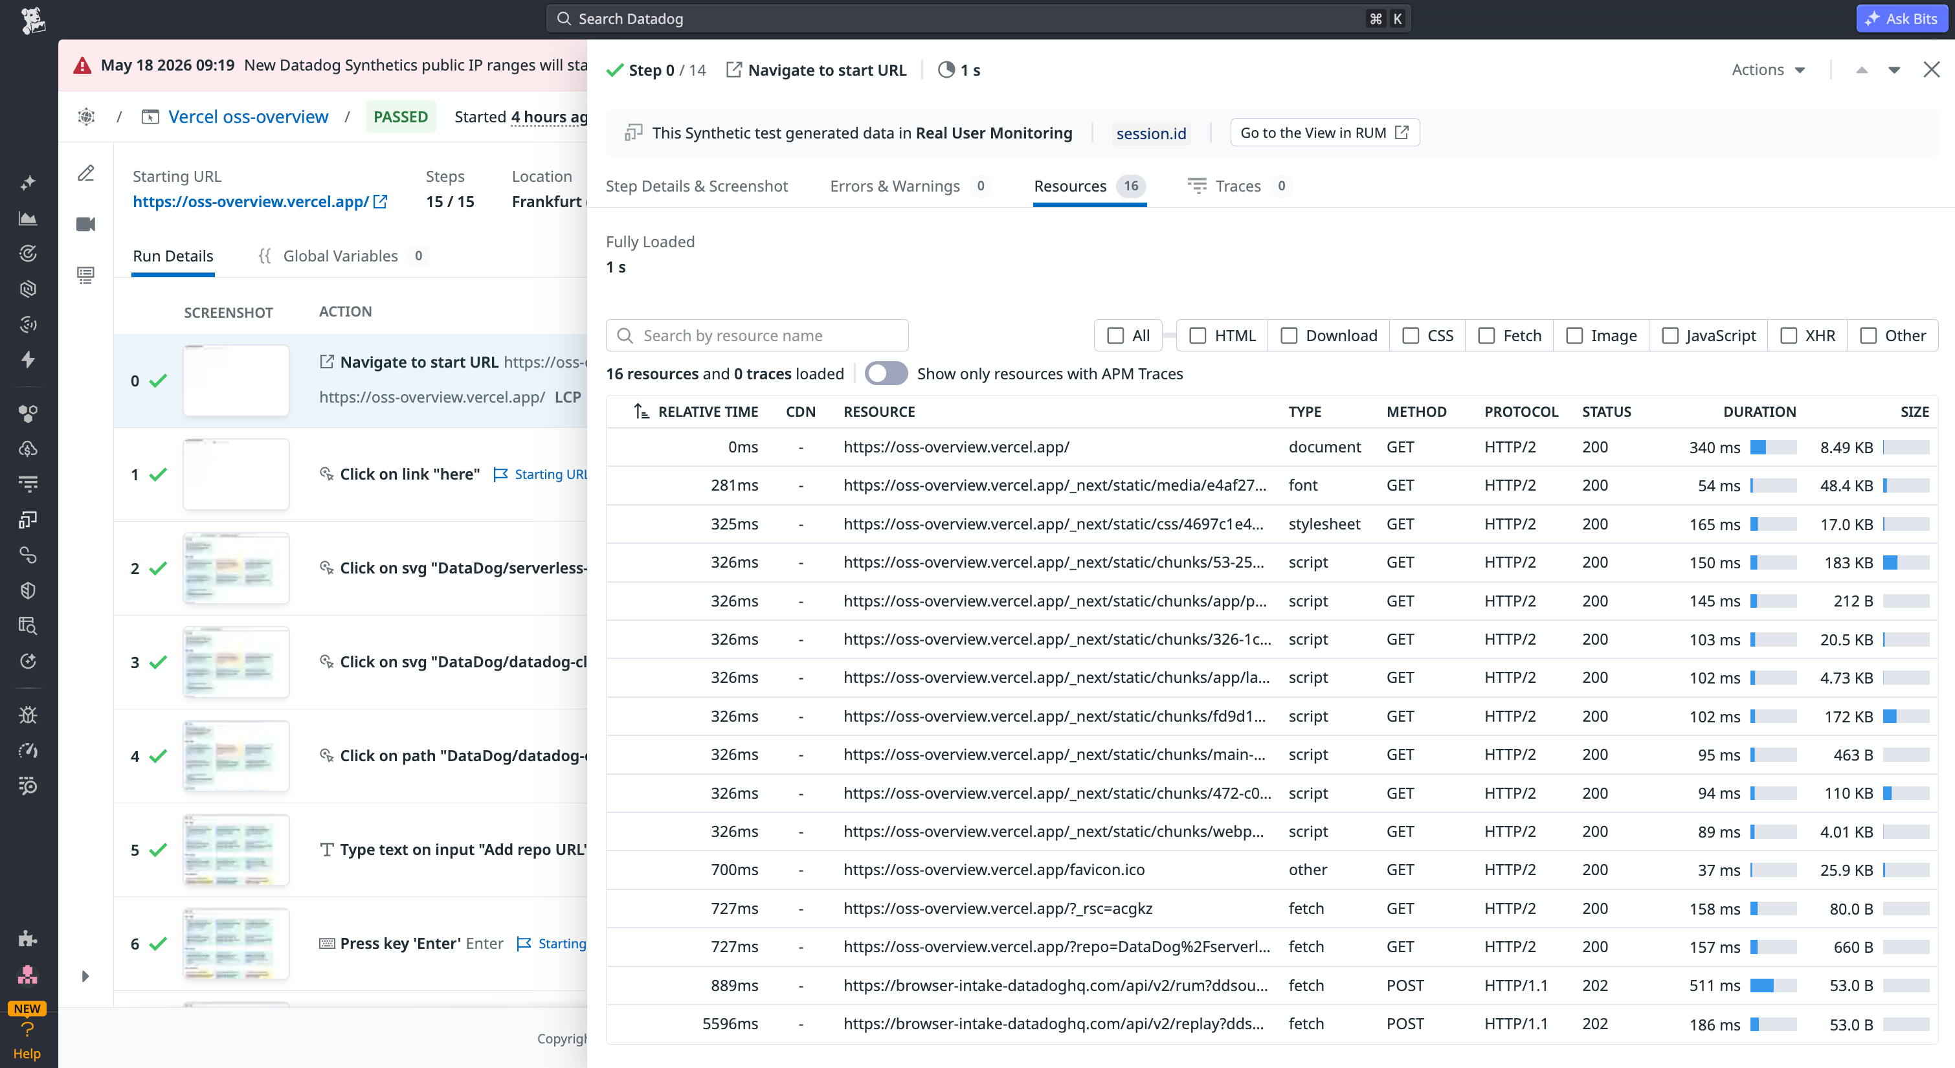Switch to Step Details & Screenshot tab
Image resolution: width=1955 pixels, height=1068 pixels.
point(696,186)
